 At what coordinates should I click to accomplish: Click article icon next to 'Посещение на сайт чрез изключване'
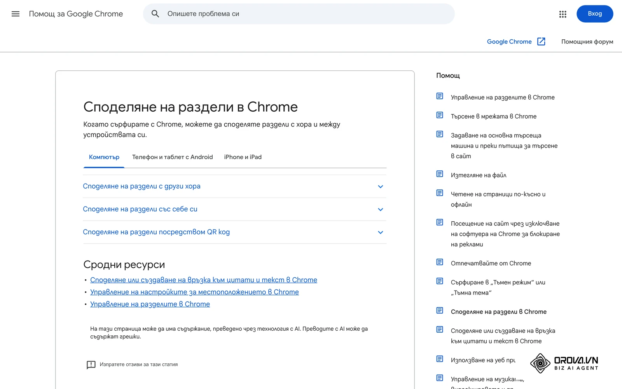tap(440, 223)
